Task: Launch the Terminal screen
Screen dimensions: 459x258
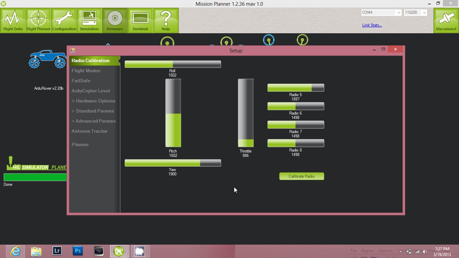Action: pyautogui.click(x=140, y=20)
